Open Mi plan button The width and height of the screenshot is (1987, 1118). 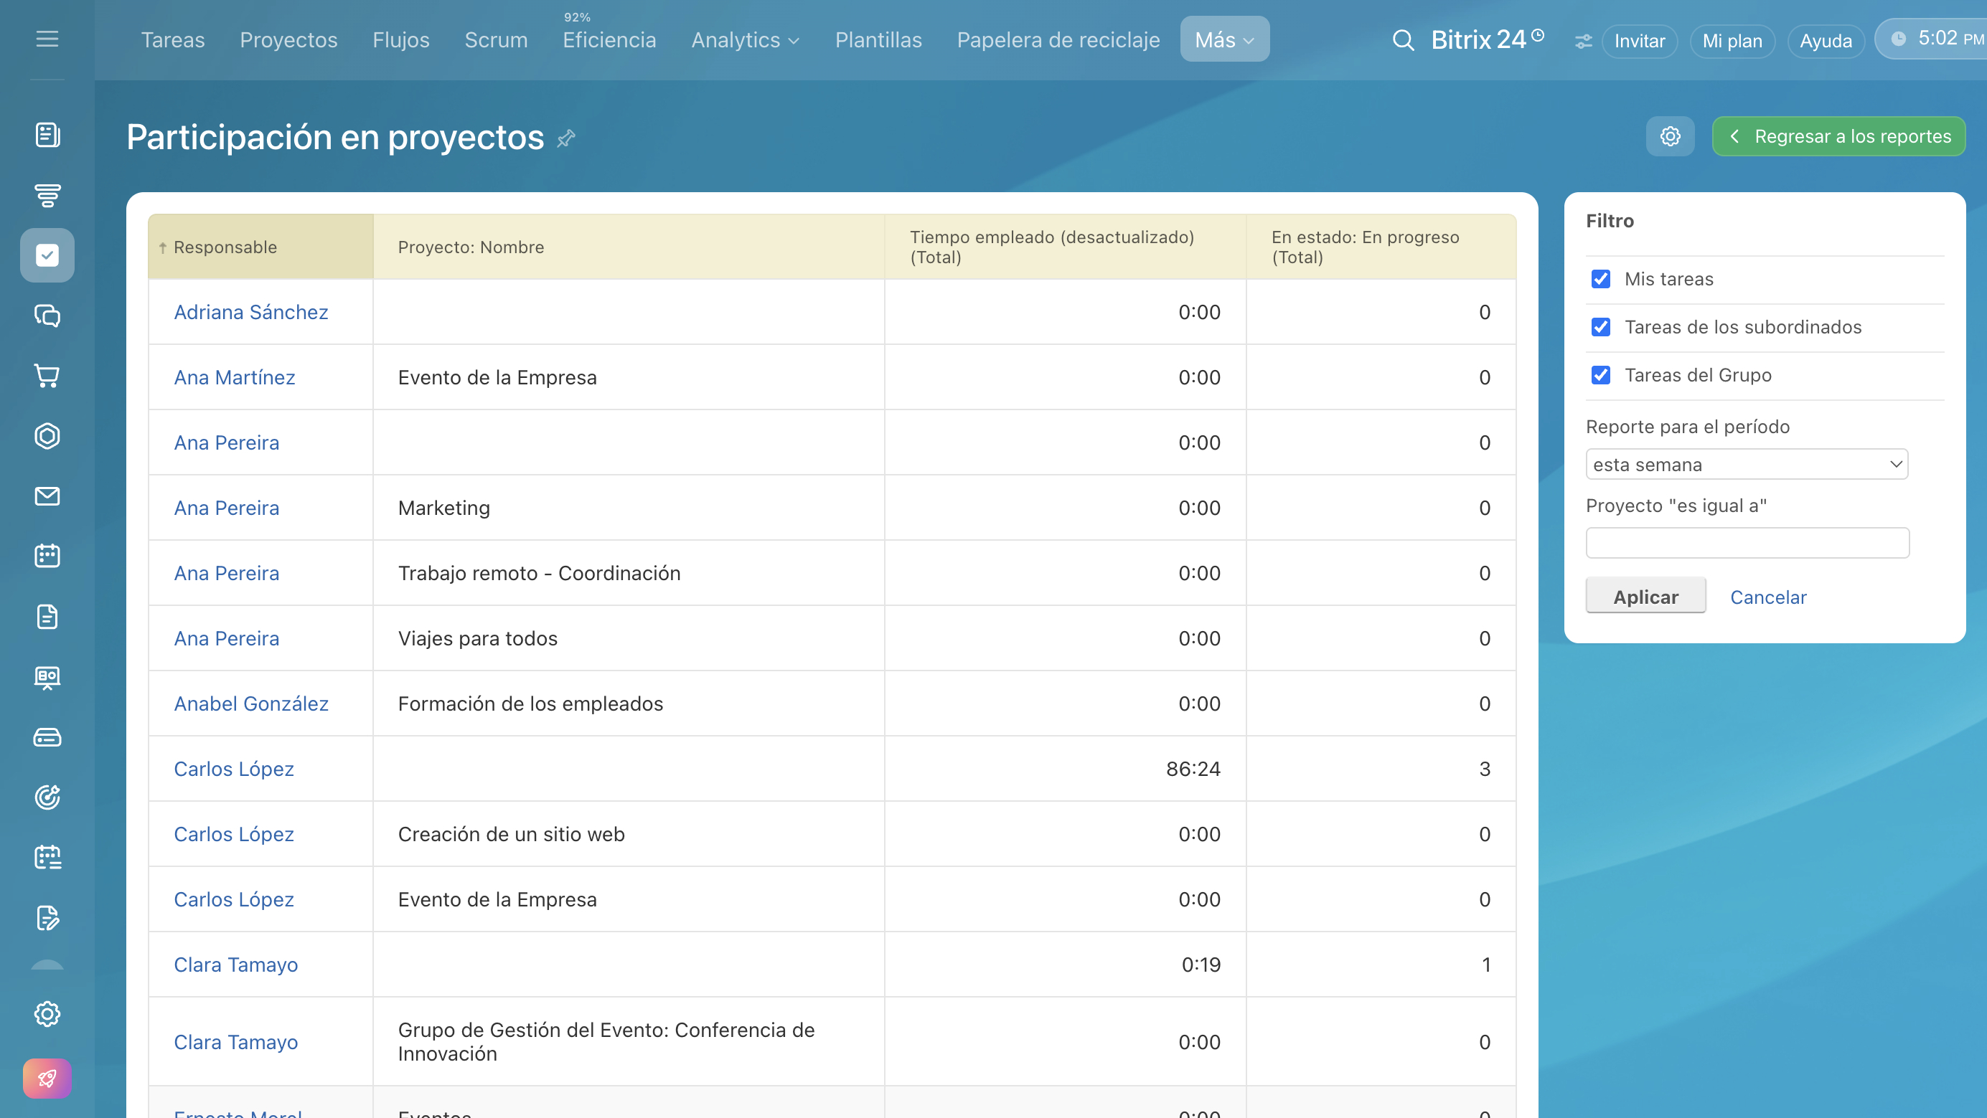[1732, 41]
